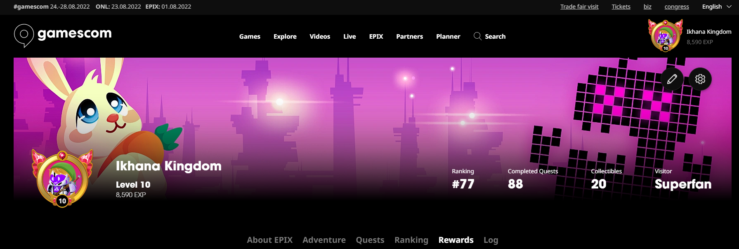This screenshot has width=739, height=249.
Task: Open the Games menu
Action: (250, 36)
